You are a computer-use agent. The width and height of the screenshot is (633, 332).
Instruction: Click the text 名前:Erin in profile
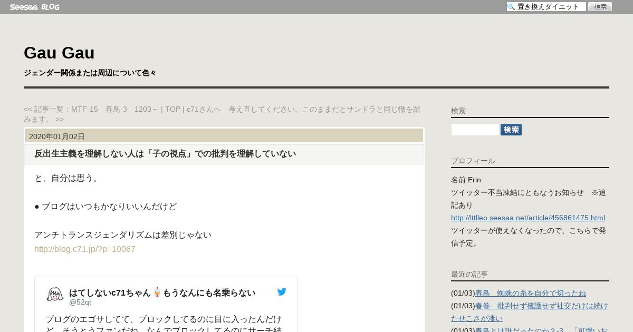pyautogui.click(x=466, y=180)
